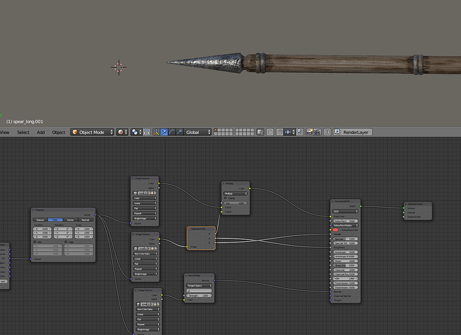461x335 pixels.
Task: Open the View menu in 3D header
Action: (x=5, y=133)
